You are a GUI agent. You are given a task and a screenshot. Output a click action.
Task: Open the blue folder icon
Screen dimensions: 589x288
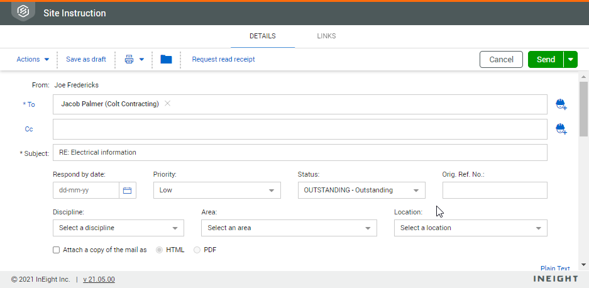pos(166,60)
